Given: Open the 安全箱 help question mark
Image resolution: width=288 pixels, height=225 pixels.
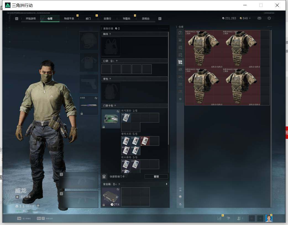Looking at the screenshot, I should [x=119, y=184].
